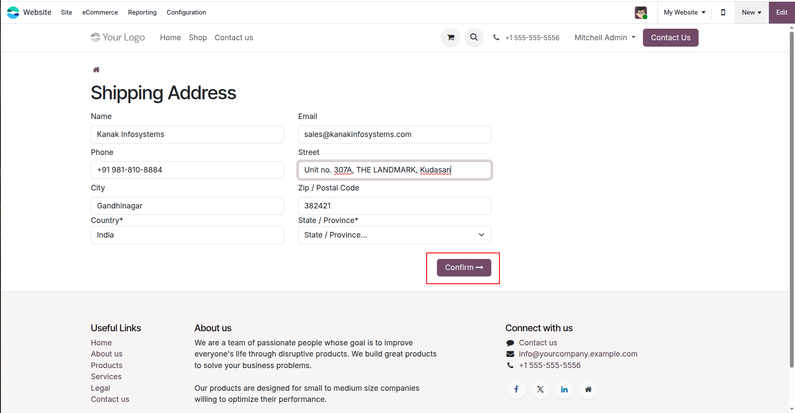The image size is (795, 413).
Task: Click the search magnifier icon
Action: [474, 38]
